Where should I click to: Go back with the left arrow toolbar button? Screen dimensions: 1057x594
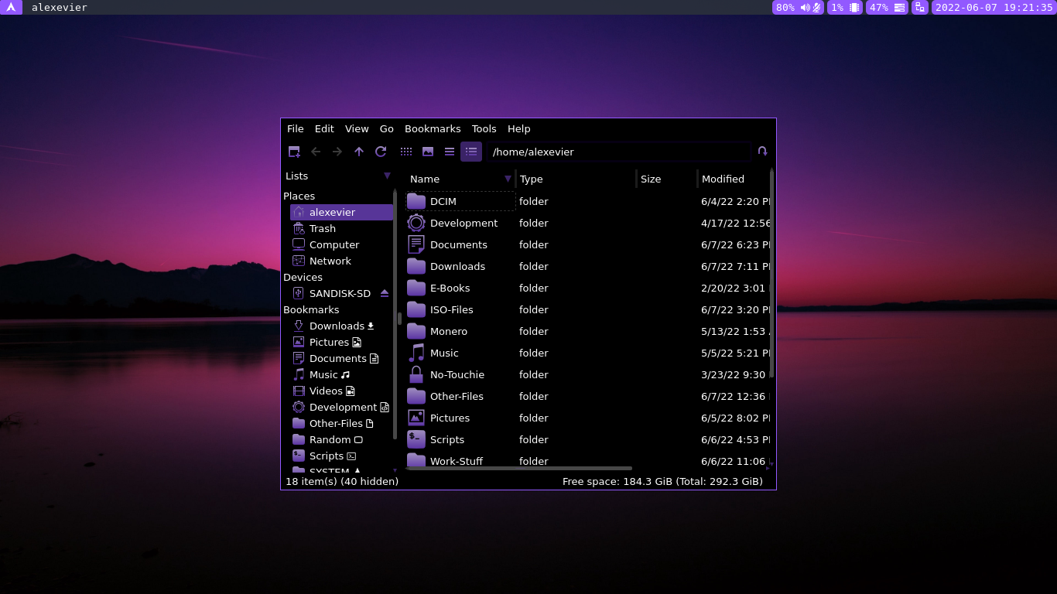pos(316,152)
